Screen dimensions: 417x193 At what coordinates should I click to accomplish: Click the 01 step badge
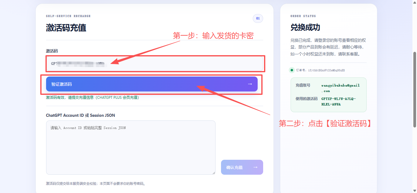point(258,19)
